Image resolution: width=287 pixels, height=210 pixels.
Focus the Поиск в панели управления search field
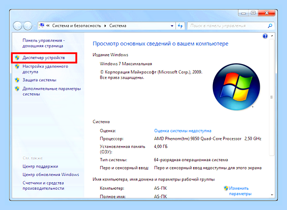227,26
